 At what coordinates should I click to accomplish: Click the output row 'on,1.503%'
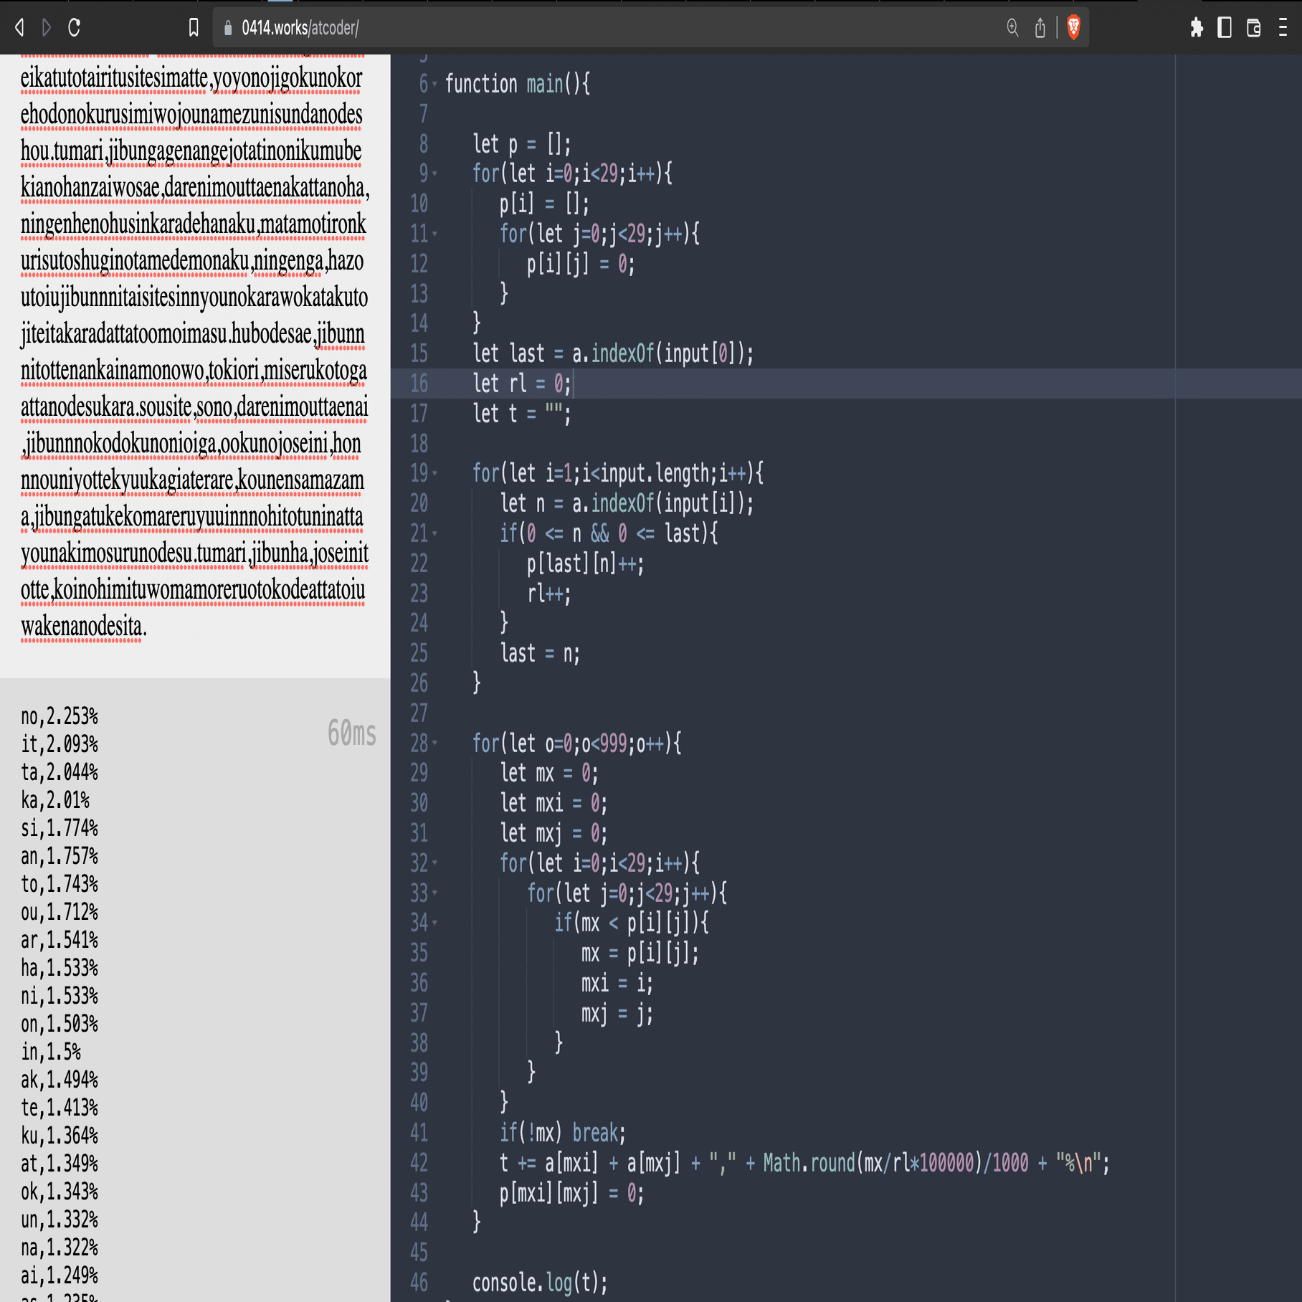point(60,1024)
